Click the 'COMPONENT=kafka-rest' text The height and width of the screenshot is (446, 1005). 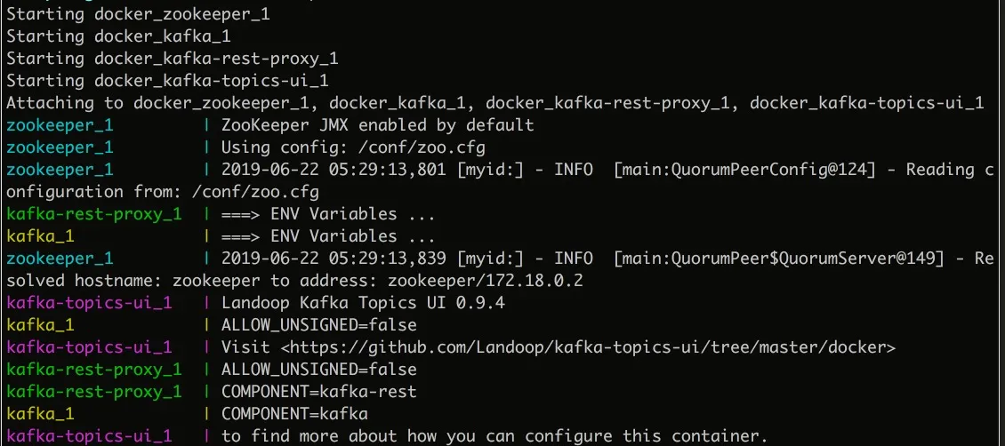click(319, 392)
